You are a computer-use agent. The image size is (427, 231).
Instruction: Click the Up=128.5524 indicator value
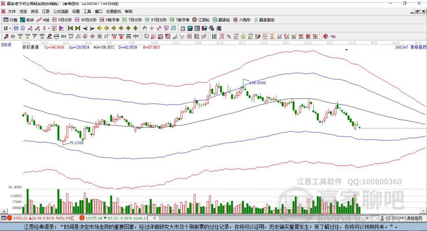pos(79,47)
